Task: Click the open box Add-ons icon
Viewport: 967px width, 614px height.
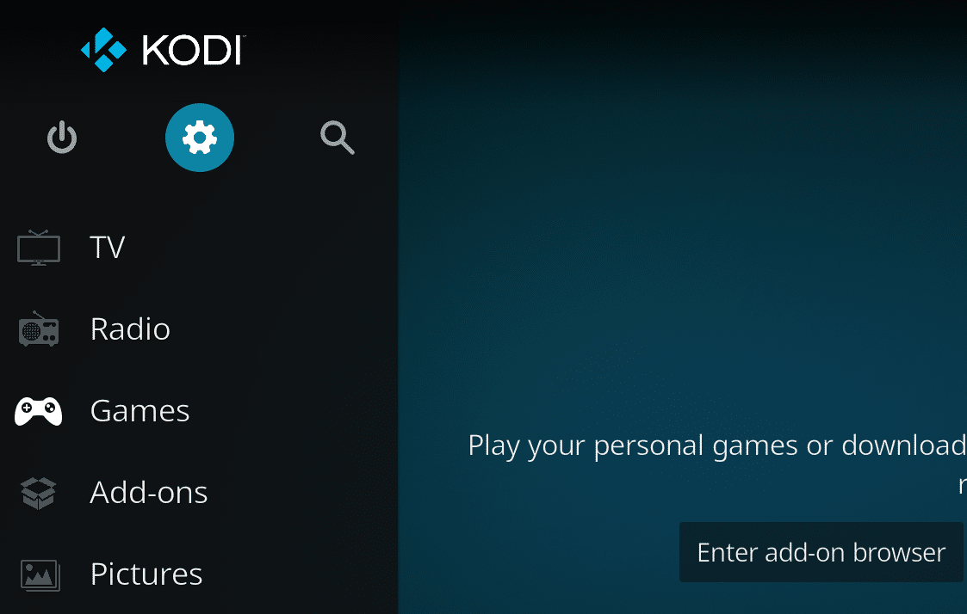Action: [38, 493]
